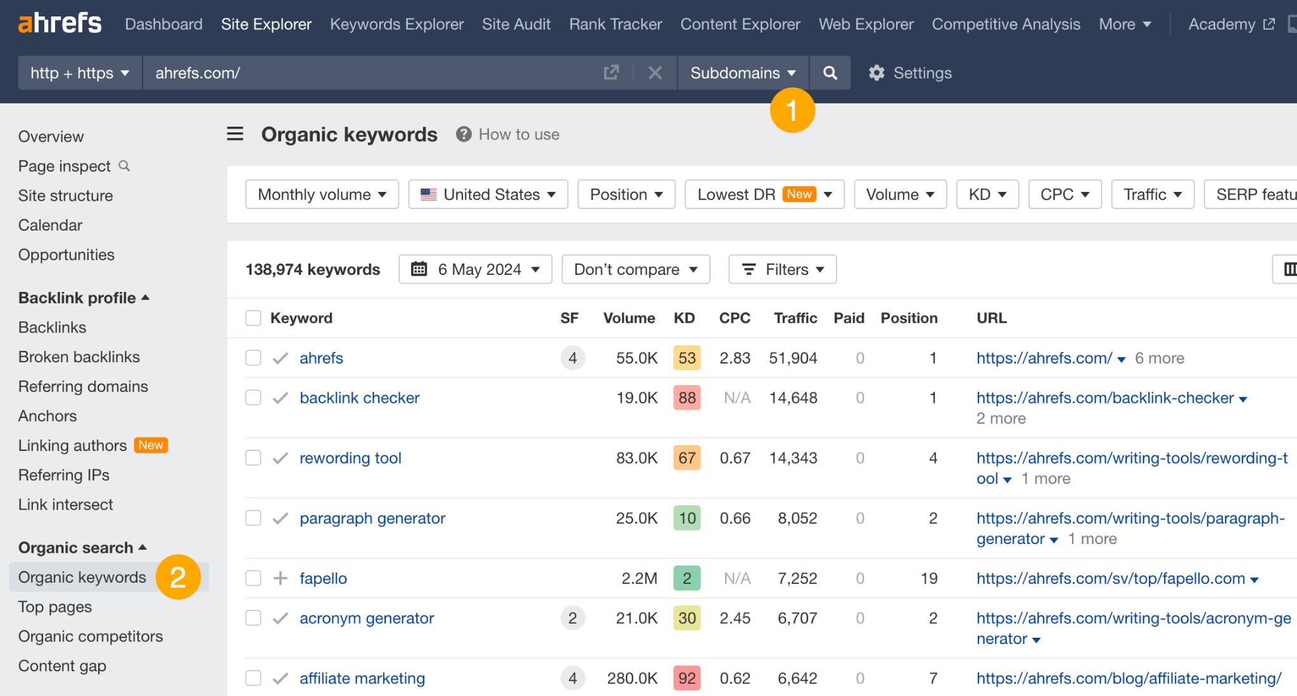Click the Rank Tracker tool icon
The width and height of the screenshot is (1297, 696).
pyautogui.click(x=615, y=25)
